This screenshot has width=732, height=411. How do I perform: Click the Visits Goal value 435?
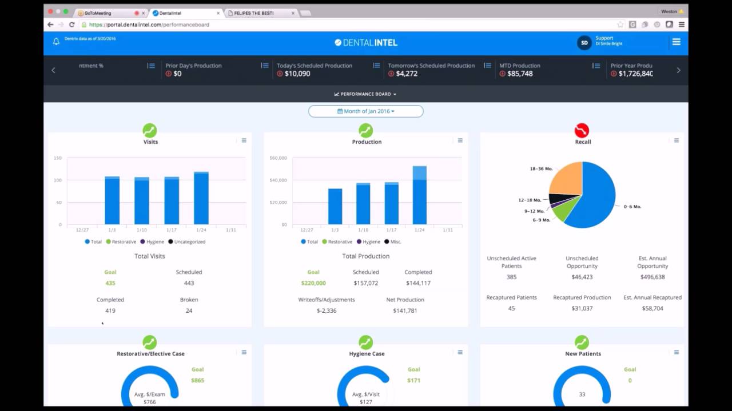(110, 283)
